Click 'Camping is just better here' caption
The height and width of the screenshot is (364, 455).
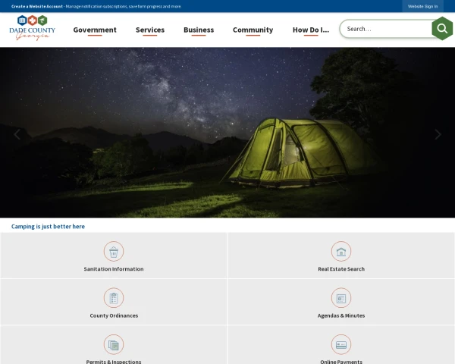49,227
